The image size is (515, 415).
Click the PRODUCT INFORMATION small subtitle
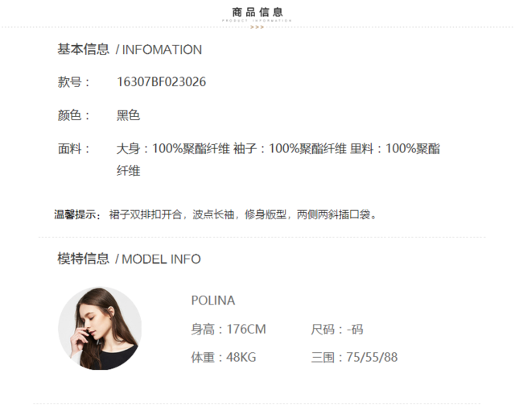click(x=257, y=20)
